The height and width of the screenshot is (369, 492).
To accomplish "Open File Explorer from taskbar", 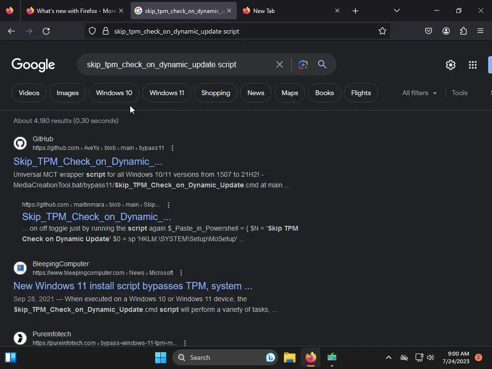I will [290, 357].
